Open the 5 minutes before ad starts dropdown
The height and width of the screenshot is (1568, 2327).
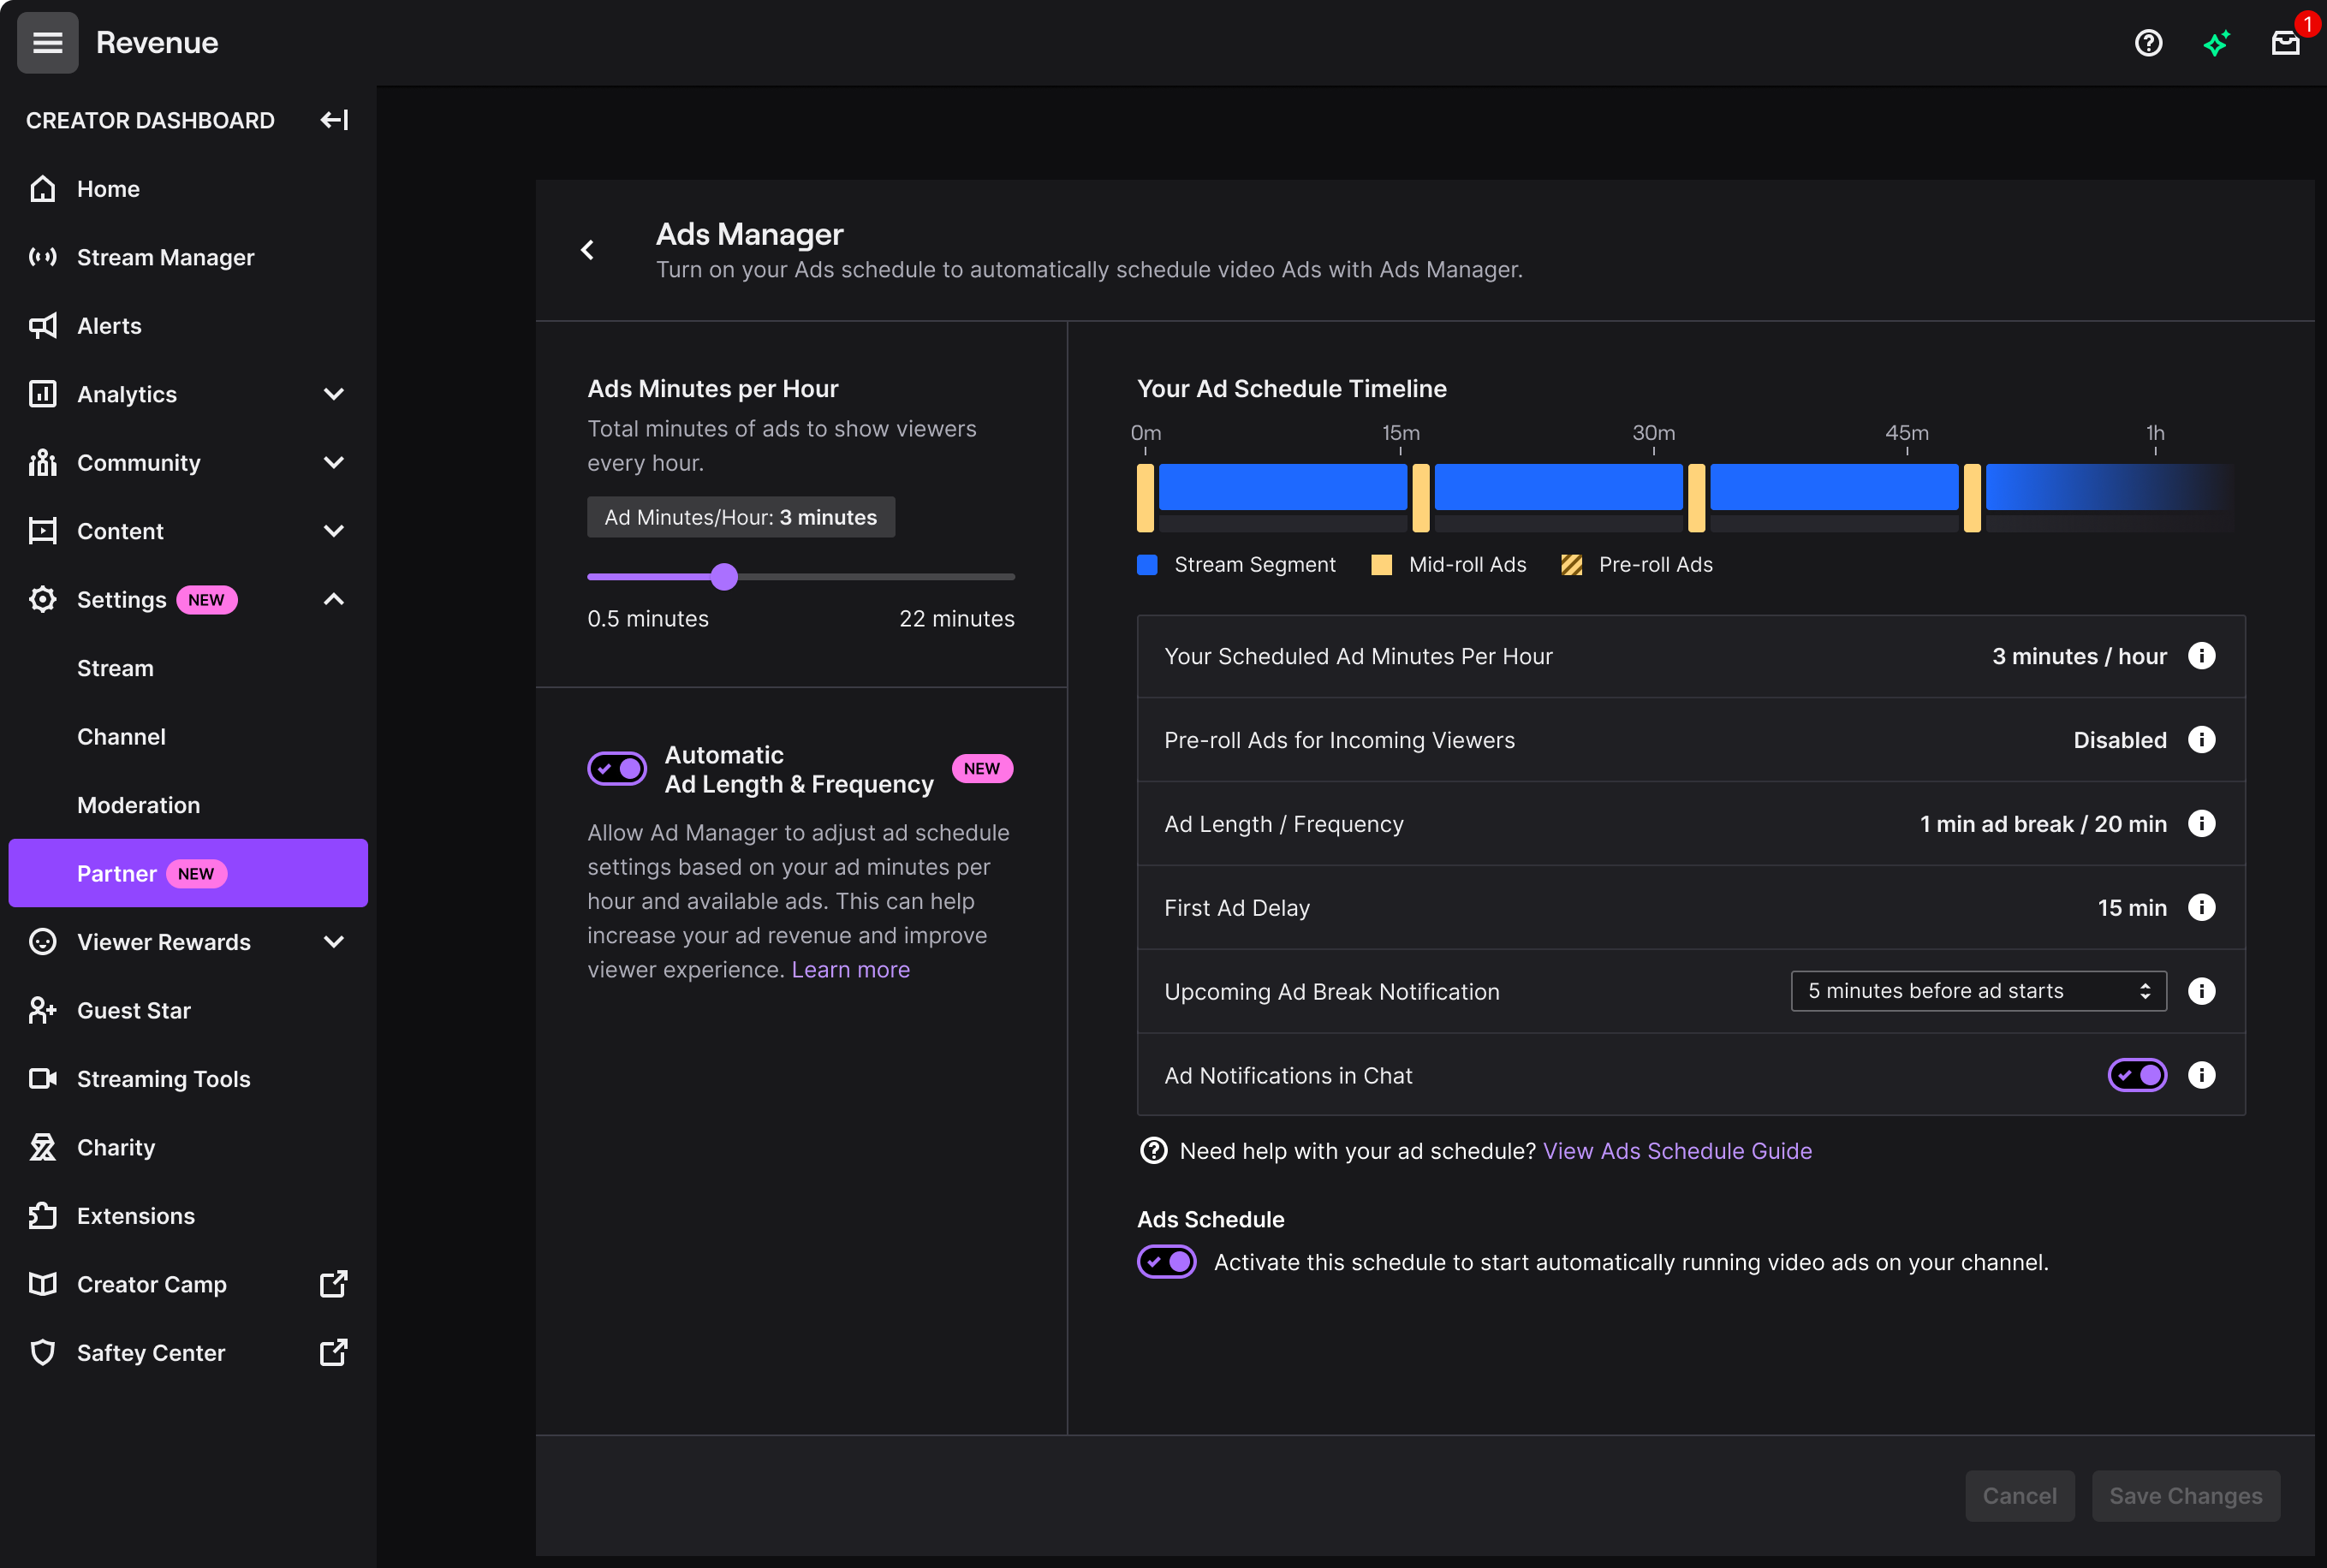click(x=1978, y=991)
